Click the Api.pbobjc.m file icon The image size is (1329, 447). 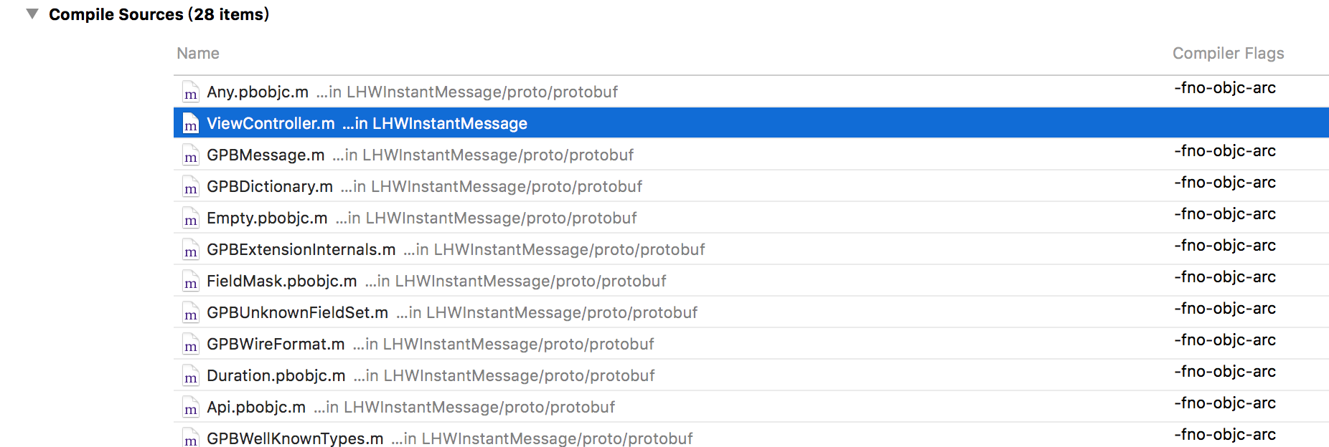pos(190,407)
